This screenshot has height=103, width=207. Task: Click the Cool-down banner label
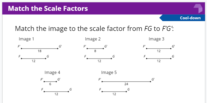coord(190,18)
